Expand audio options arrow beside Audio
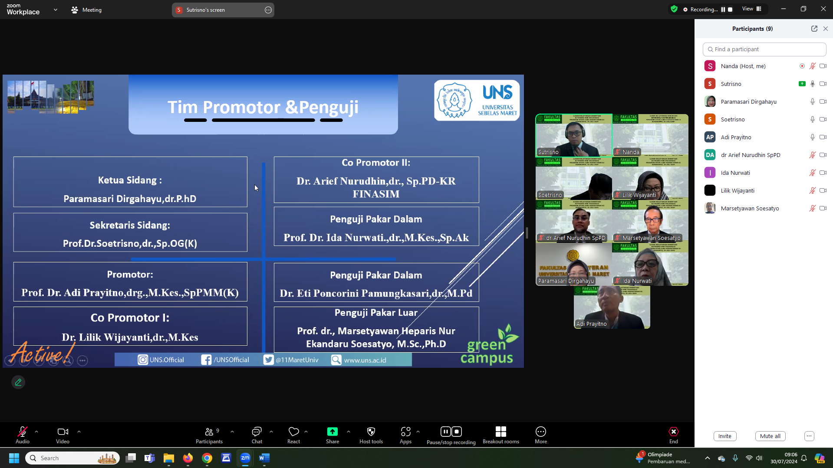This screenshot has width=833, height=468. (36, 432)
